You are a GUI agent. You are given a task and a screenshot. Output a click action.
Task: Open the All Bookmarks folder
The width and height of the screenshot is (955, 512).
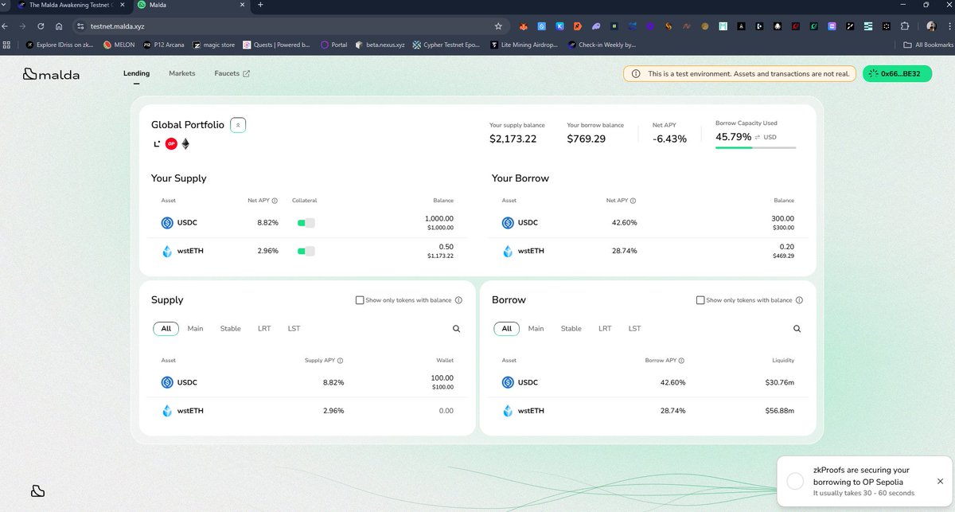[930, 45]
